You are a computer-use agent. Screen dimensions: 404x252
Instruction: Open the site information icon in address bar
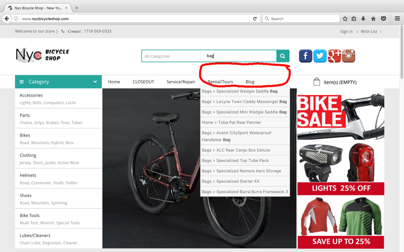[x=16, y=19]
